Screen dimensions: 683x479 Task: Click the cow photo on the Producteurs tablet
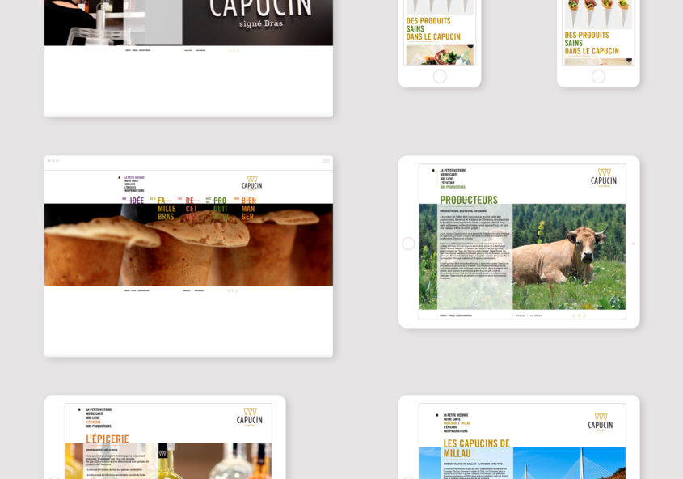(569, 256)
